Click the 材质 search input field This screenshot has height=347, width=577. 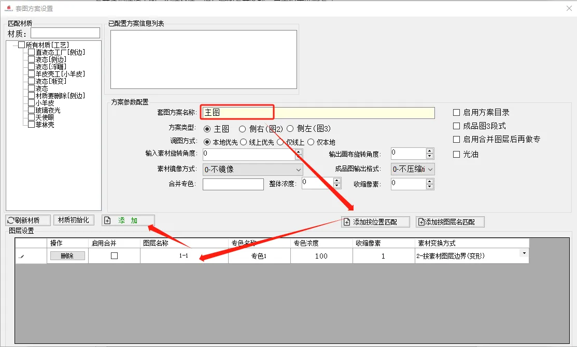click(x=65, y=33)
